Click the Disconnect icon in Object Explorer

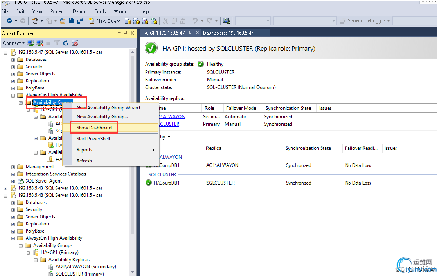click(x=40, y=43)
